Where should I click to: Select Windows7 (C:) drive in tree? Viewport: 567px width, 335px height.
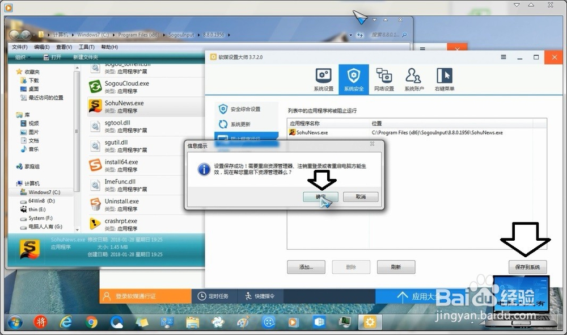tap(40, 192)
